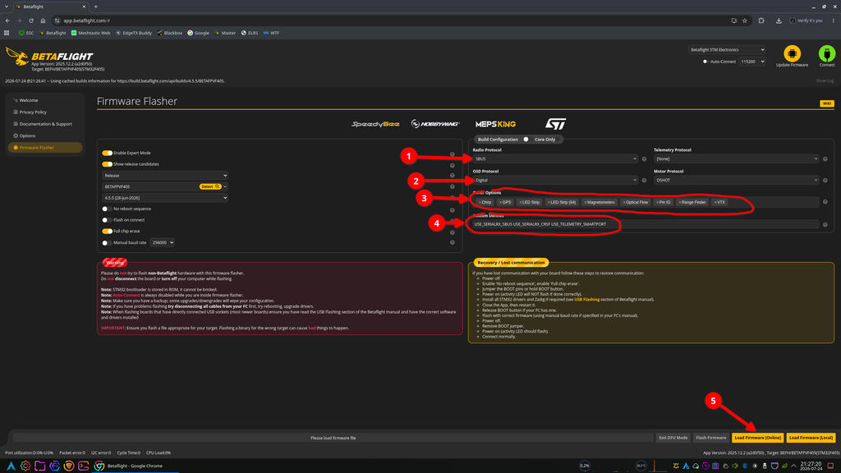Remove the GPS option tag

click(500, 202)
